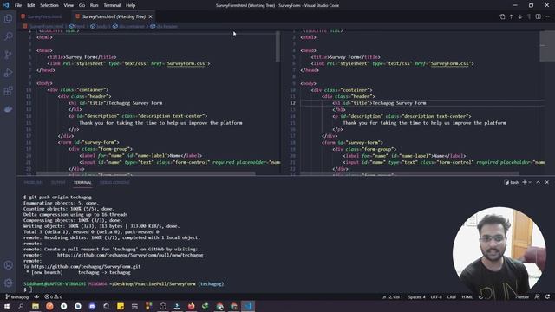Open the launch profile dropdown arrow
Image resolution: width=555 pixels, height=312 pixels.
point(530,182)
